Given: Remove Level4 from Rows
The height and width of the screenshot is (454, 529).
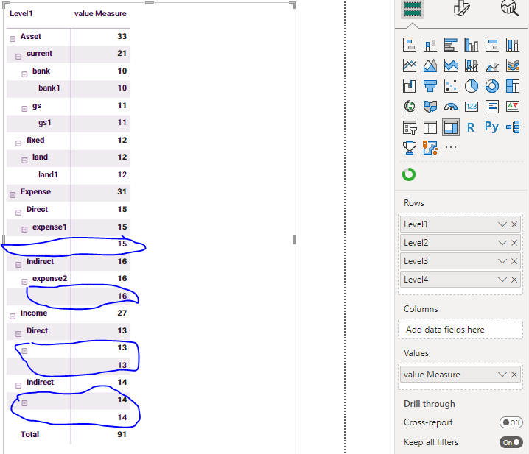Looking at the screenshot, I should click(514, 280).
